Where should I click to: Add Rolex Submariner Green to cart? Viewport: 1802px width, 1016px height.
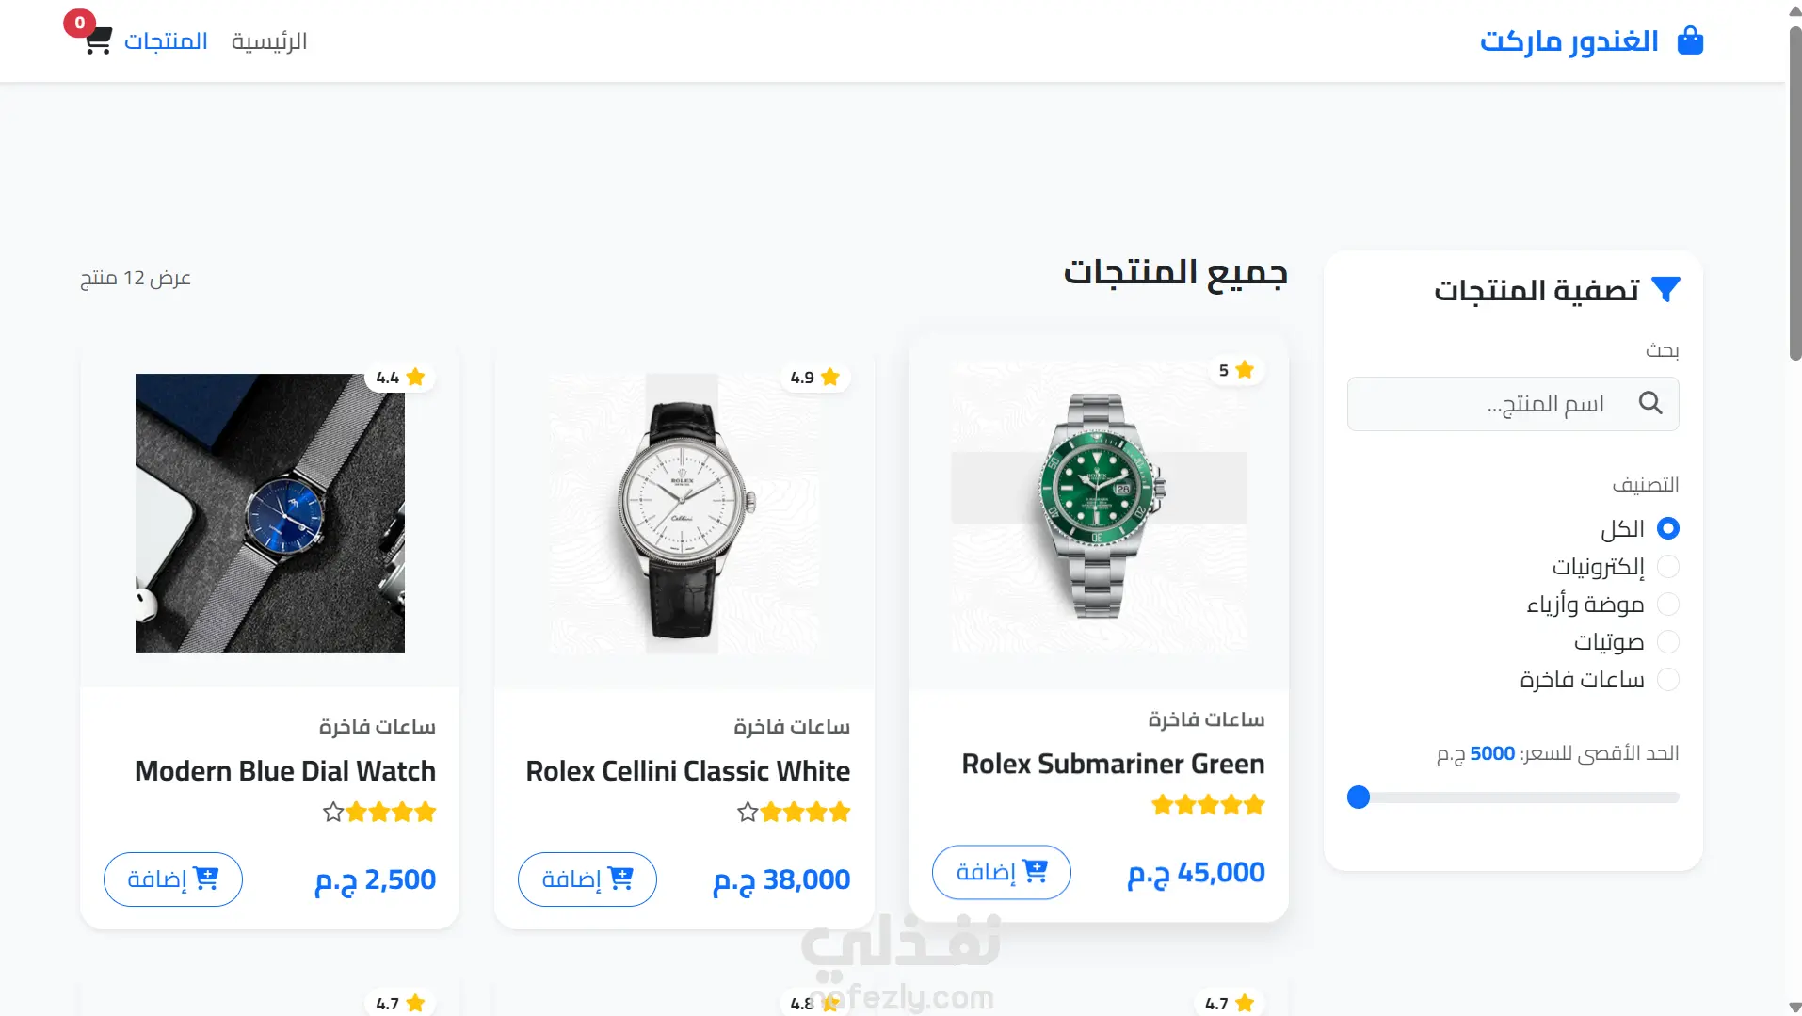[1001, 872]
